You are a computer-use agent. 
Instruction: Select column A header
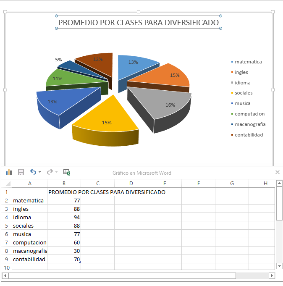click(29, 183)
